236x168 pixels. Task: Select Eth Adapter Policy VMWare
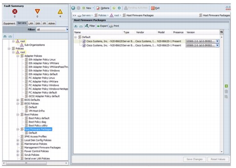[44, 63]
